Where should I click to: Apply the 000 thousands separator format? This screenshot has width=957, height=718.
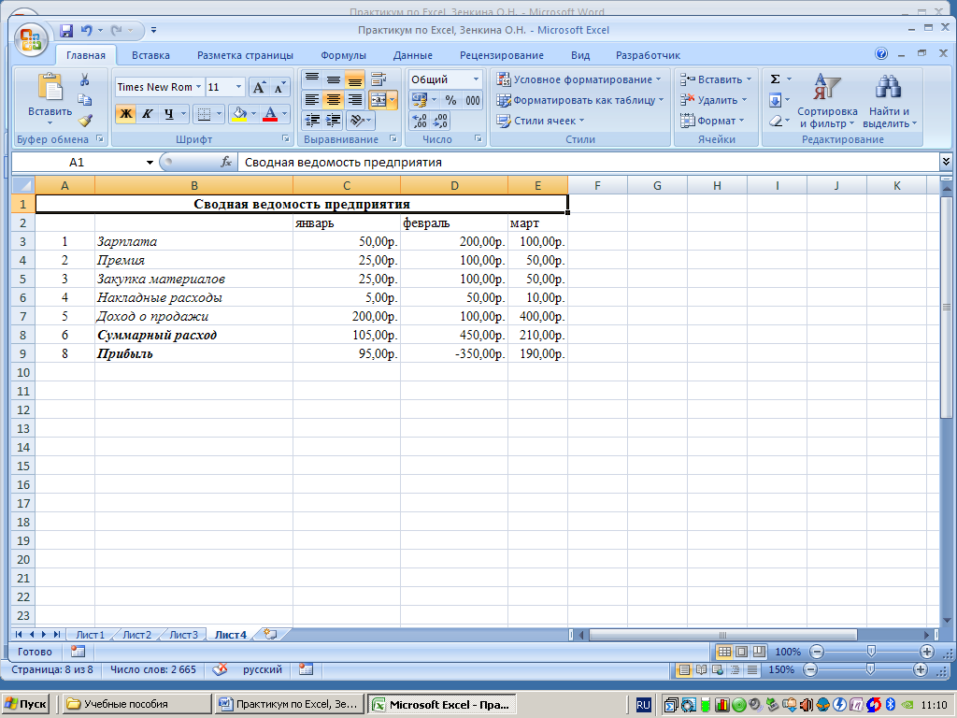coord(472,100)
